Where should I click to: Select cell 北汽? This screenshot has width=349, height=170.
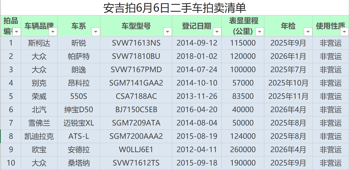[39, 110]
